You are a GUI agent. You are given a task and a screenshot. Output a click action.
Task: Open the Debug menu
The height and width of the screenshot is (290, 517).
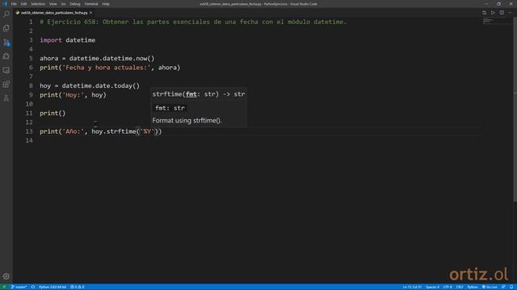click(x=75, y=4)
